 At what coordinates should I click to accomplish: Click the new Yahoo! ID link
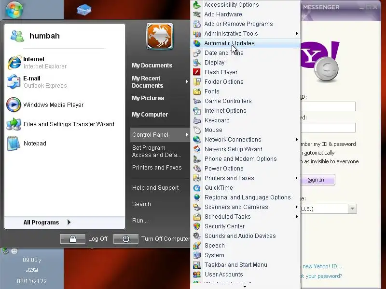coord(322,266)
